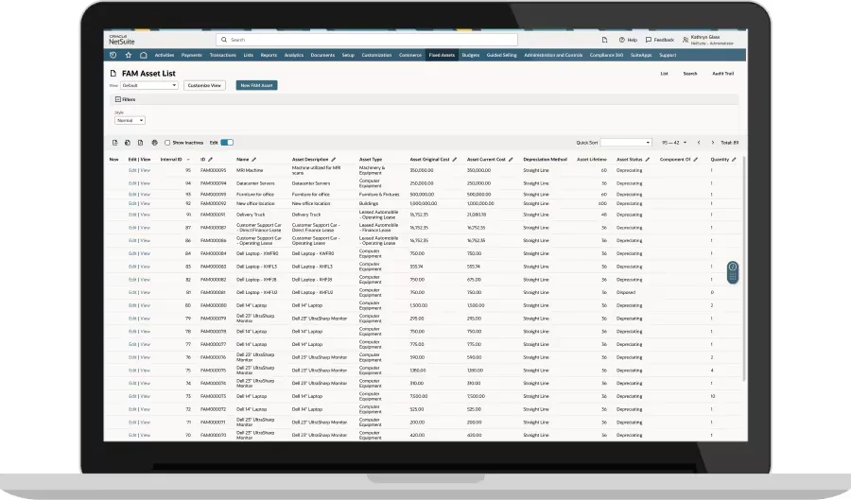
Task: Go to next page arrow
Action: [x=713, y=143]
